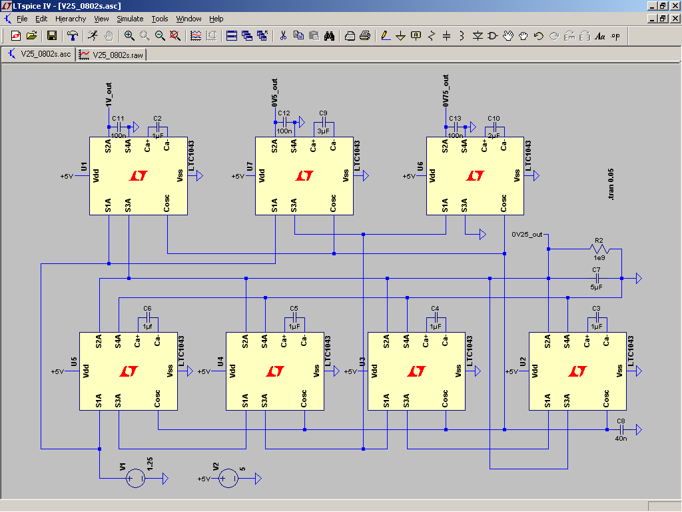The height and width of the screenshot is (512, 682).
Task: Click the Mirror icon
Action: coord(585,36)
